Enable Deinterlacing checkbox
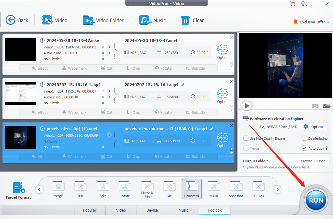The width and height of the screenshot is (333, 219). pos(305,138)
